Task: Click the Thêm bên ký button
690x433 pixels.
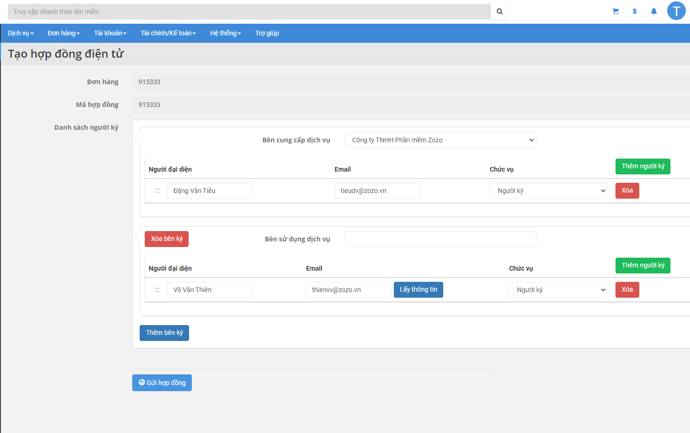Action: click(x=164, y=333)
